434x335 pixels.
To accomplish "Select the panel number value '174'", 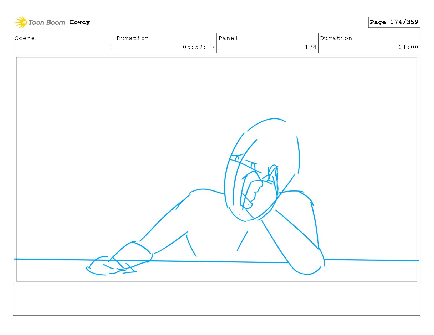I will point(311,47).
